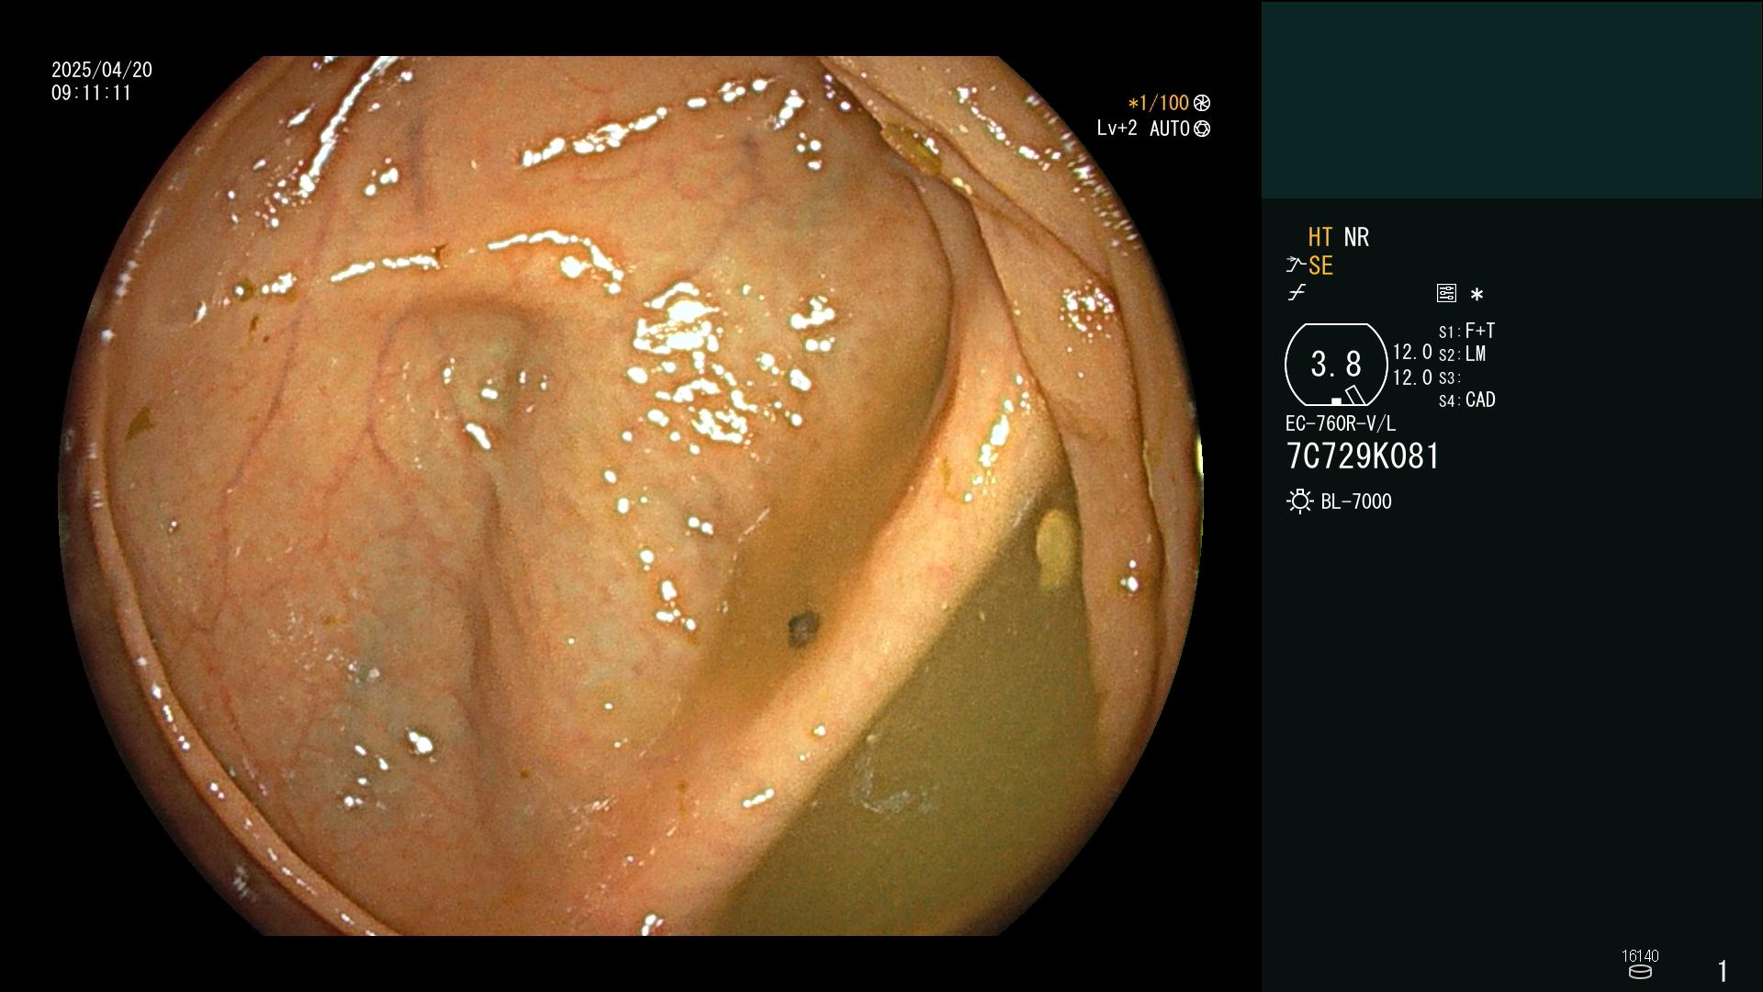Click the scope model EC-760R-V/L
The image size is (1763, 992).
tap(1340, 423)
